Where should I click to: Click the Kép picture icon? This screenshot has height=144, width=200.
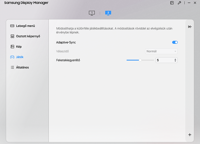[12, 46]
